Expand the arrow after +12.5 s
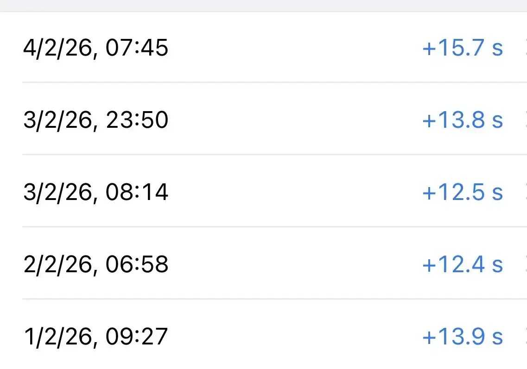This screenshot has height=369, width=527. tap(525, 192)
